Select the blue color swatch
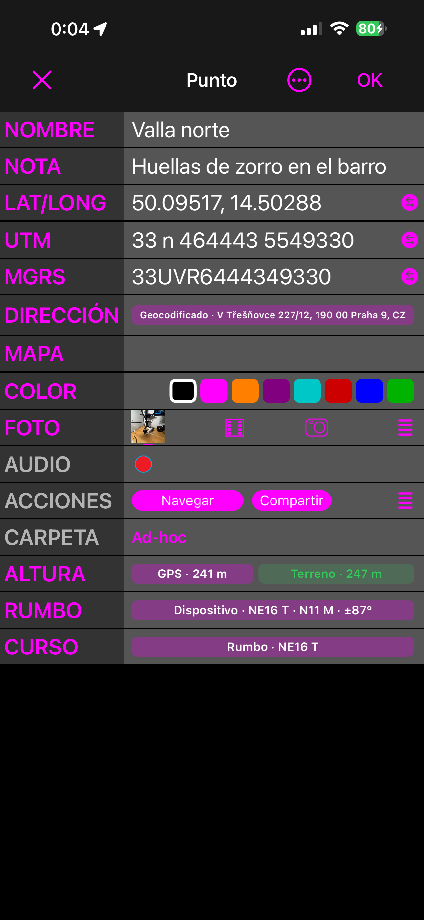 [369, 391]
